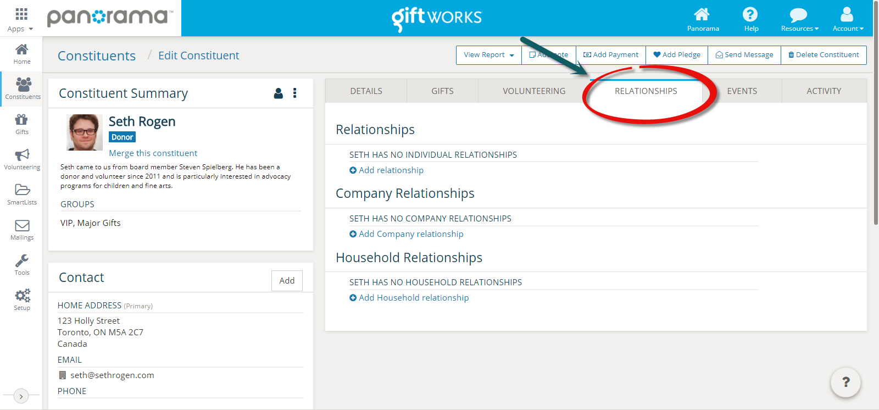
Task: Open Tools wrench icon
Action: click(x=22, y=264)
